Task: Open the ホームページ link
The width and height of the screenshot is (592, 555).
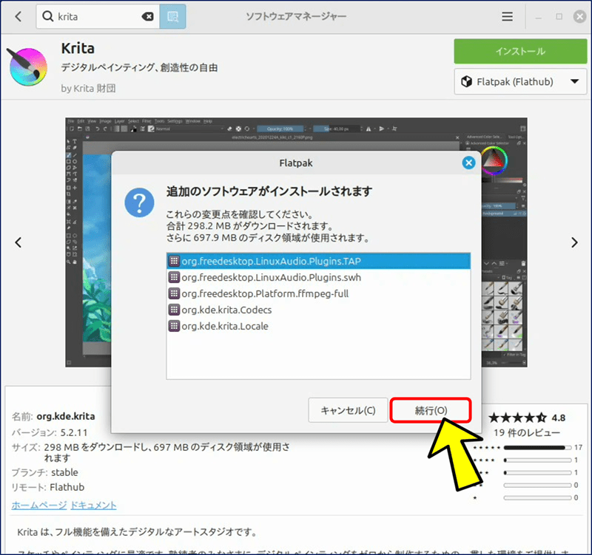Action: point(38,505)
